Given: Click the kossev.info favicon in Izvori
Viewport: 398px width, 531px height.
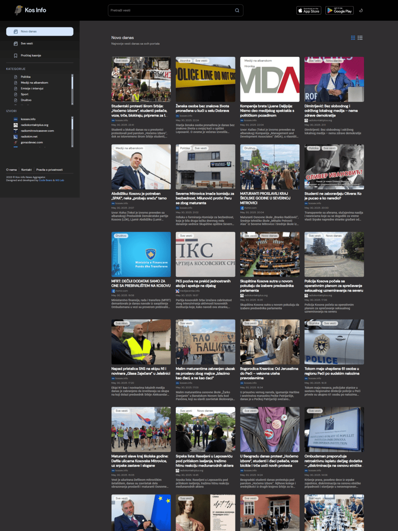Looking at the screenshot, I should tap(16, 119).
